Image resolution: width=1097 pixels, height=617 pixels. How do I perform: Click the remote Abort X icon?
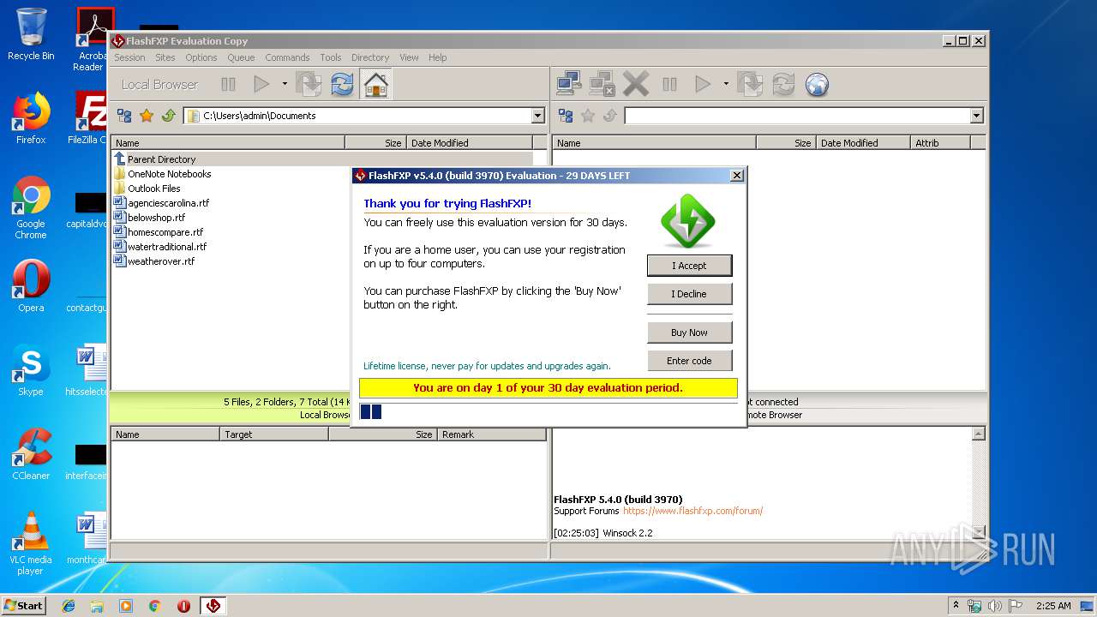tap(636, 84)
